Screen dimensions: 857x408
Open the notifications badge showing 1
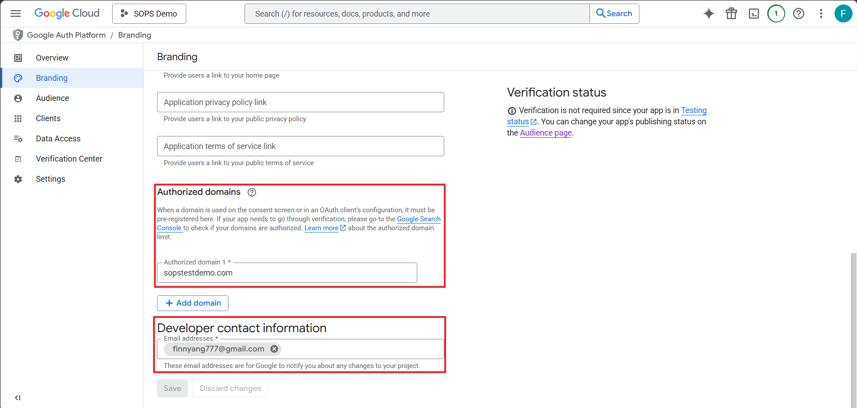pos(776,13)
